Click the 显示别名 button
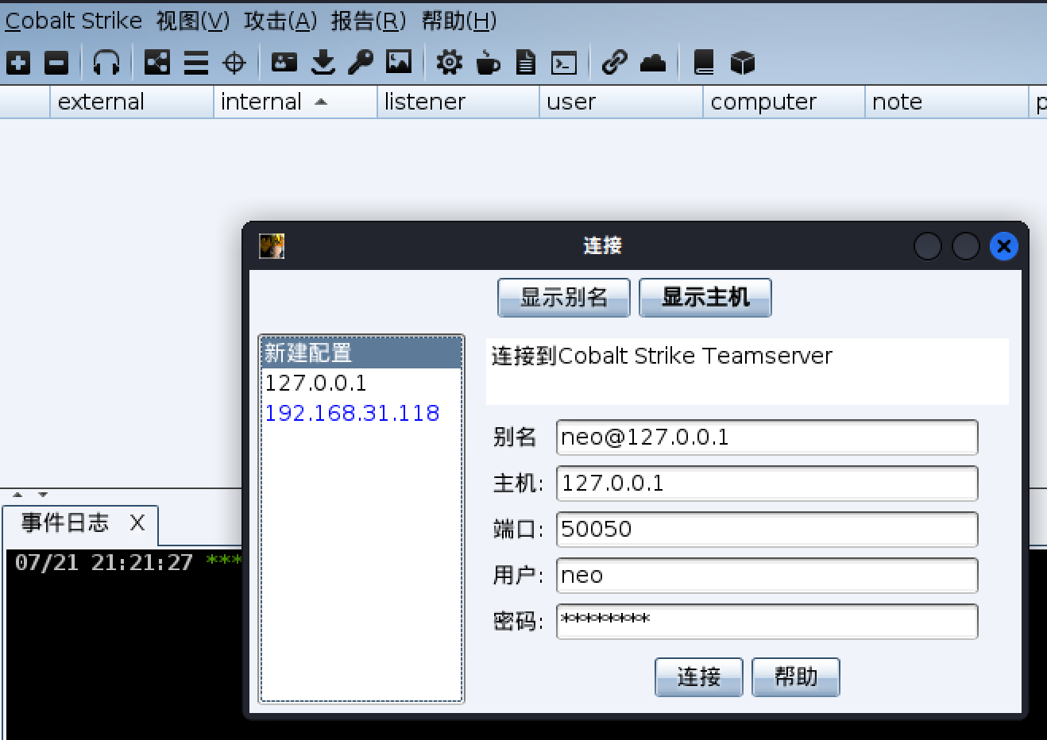 [x=564, y=298]
